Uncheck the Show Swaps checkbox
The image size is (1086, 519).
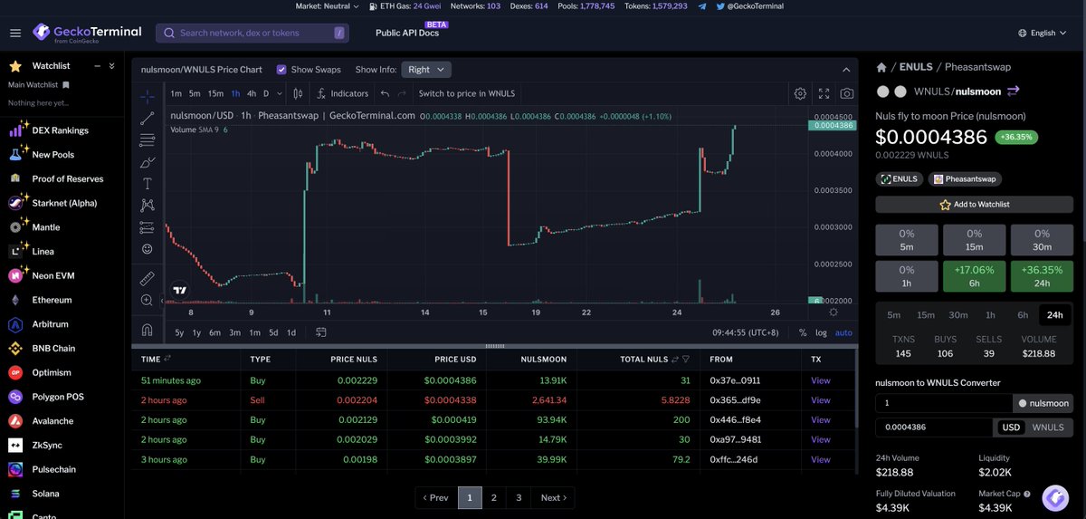[x=281, y=70]
